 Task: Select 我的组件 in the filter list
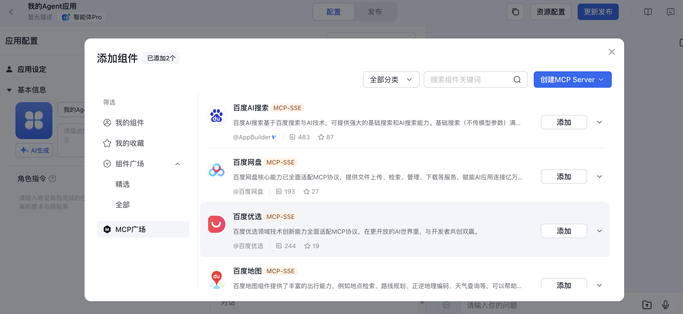pos(143,123)
